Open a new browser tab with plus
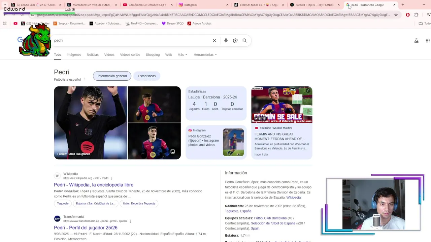Image resolution: width=431 pixels, height=242 pixels. 403,5
